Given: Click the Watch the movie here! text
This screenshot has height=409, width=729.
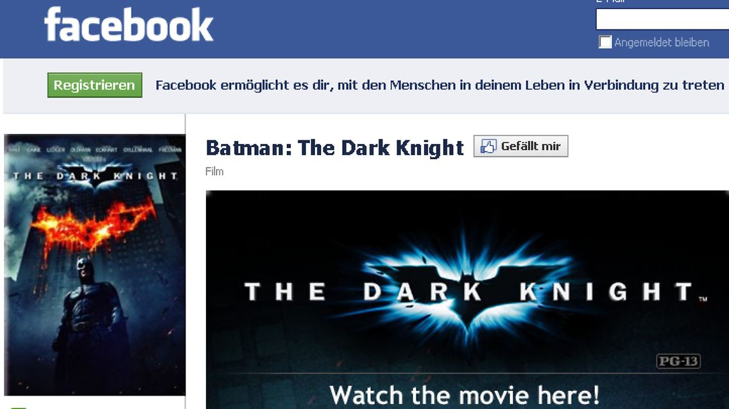Looking at the screenshot, I should 465,395.
